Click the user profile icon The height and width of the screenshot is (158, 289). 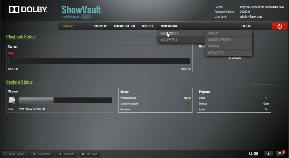pyautogui.click(x=268, y=154)
